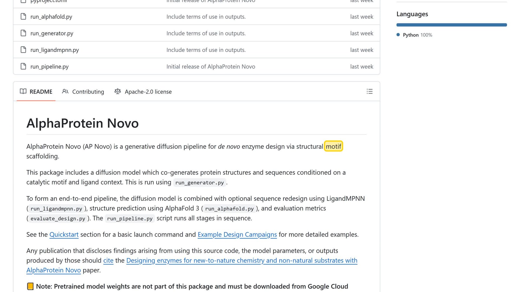The width and height of the screenshot is (520, 292).
Task: Click inline code evaluate_design.py in README
Action: (58, 218)
